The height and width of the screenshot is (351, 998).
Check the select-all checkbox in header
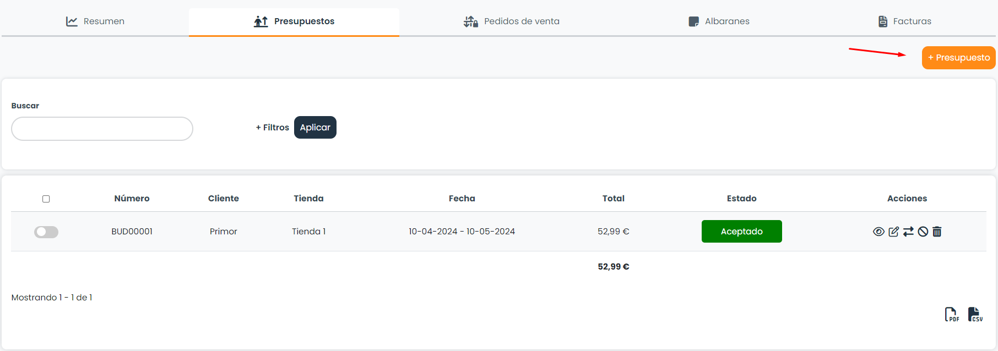pyautogui.click(x=46, y=199)
